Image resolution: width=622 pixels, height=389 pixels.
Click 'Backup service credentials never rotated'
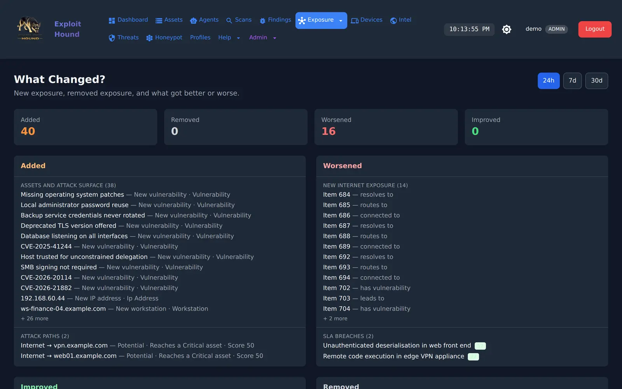83,215
